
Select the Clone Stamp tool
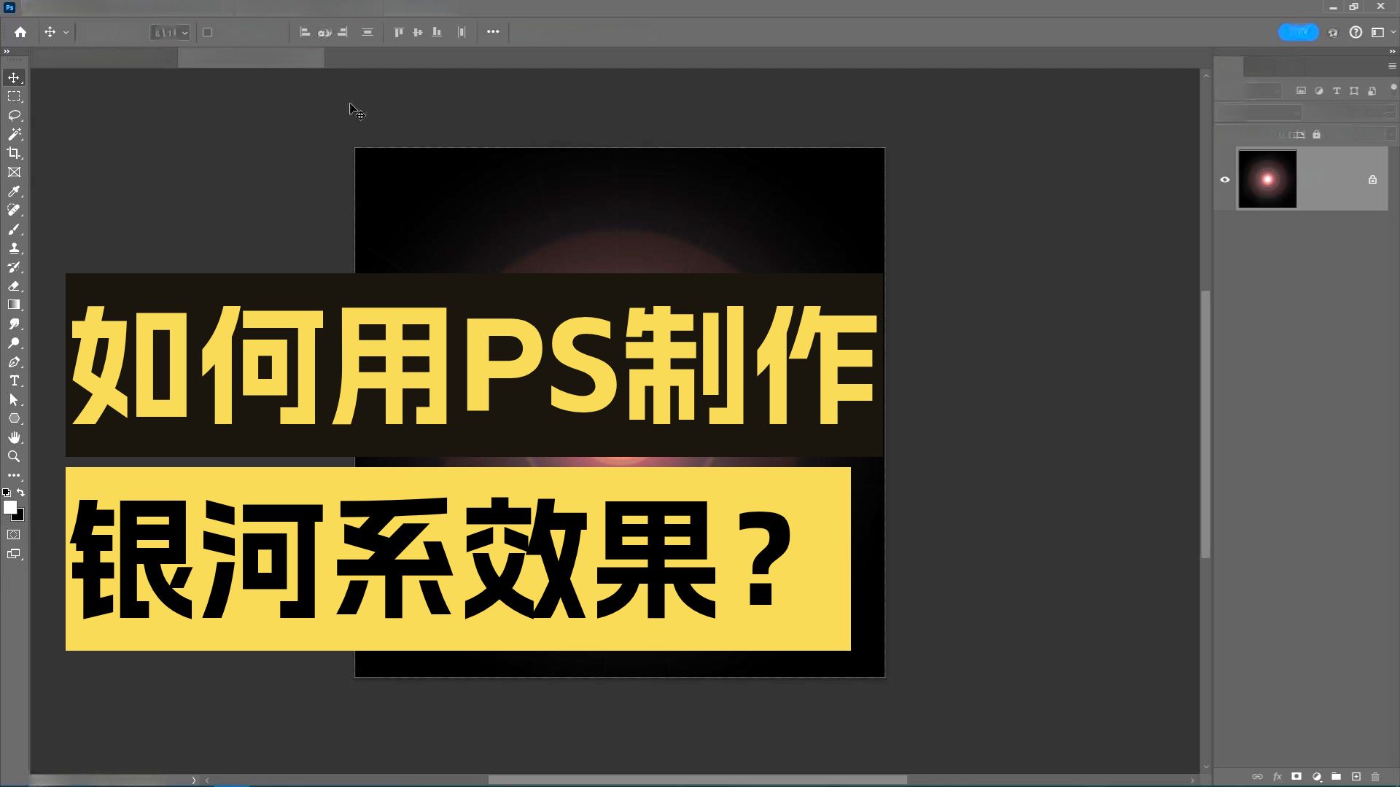14,248
